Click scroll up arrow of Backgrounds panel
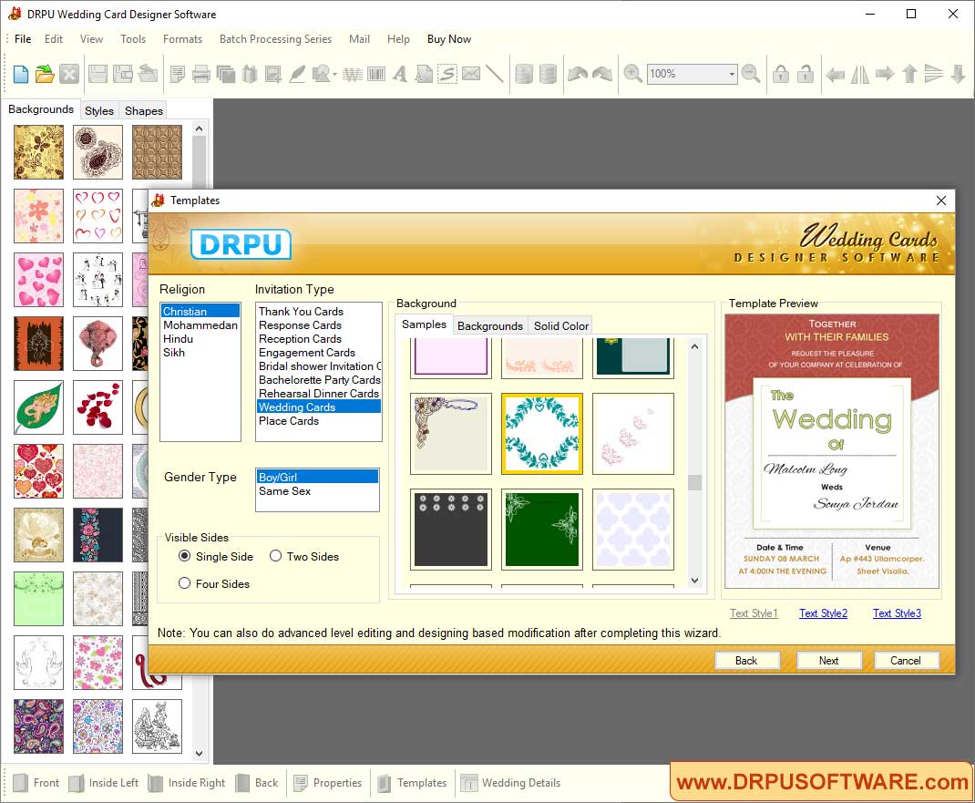Viewport: 975px width, 803px height. click(199, 129)
